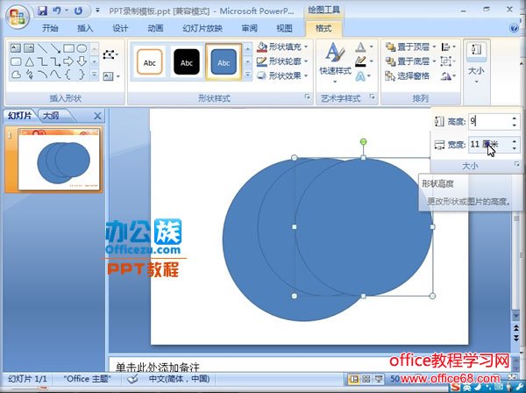This screenshot has height=393, width=526.
Task: Open the 设计 ribbon tab
Action: tap(120, 28)
